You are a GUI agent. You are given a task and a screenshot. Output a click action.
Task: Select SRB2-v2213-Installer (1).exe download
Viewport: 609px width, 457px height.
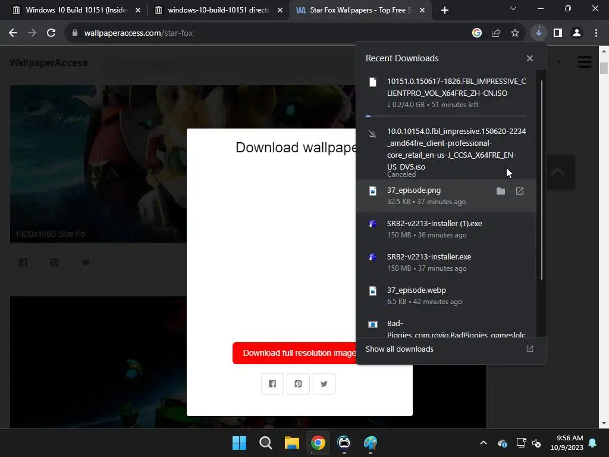(x=446, y=229)
